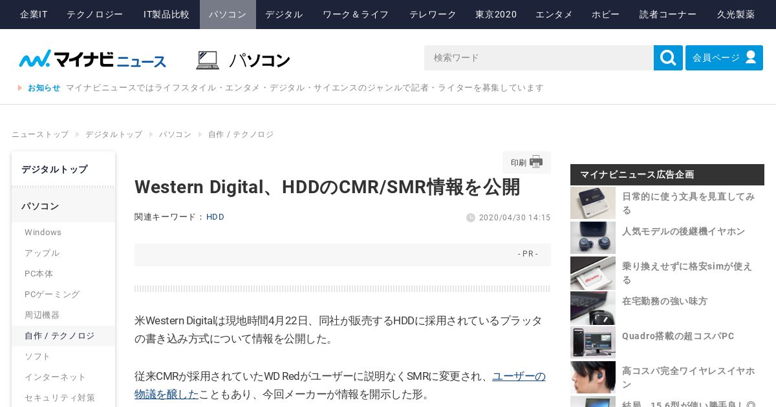776x407 pixels.
Task: Open the 会員ページ member button
Action: pyautogui.click(x=724, y=57)
